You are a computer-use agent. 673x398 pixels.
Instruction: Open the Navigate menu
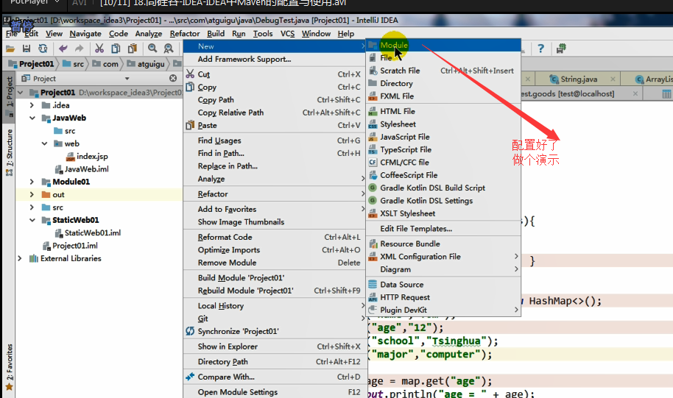click(x=85, y=33)
